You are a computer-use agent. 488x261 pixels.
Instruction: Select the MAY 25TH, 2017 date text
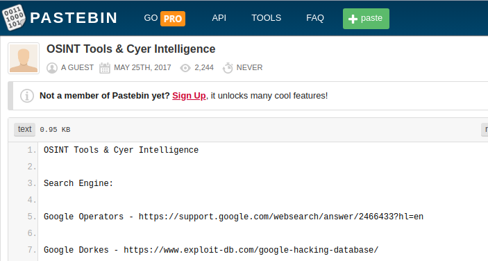pos(142,67)
